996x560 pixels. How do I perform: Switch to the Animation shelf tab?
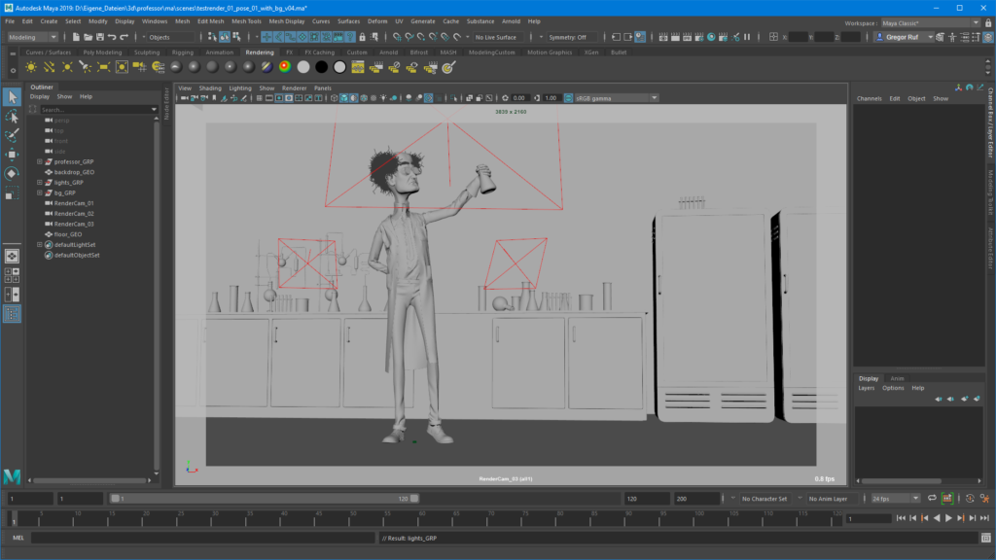coord(219,52)
